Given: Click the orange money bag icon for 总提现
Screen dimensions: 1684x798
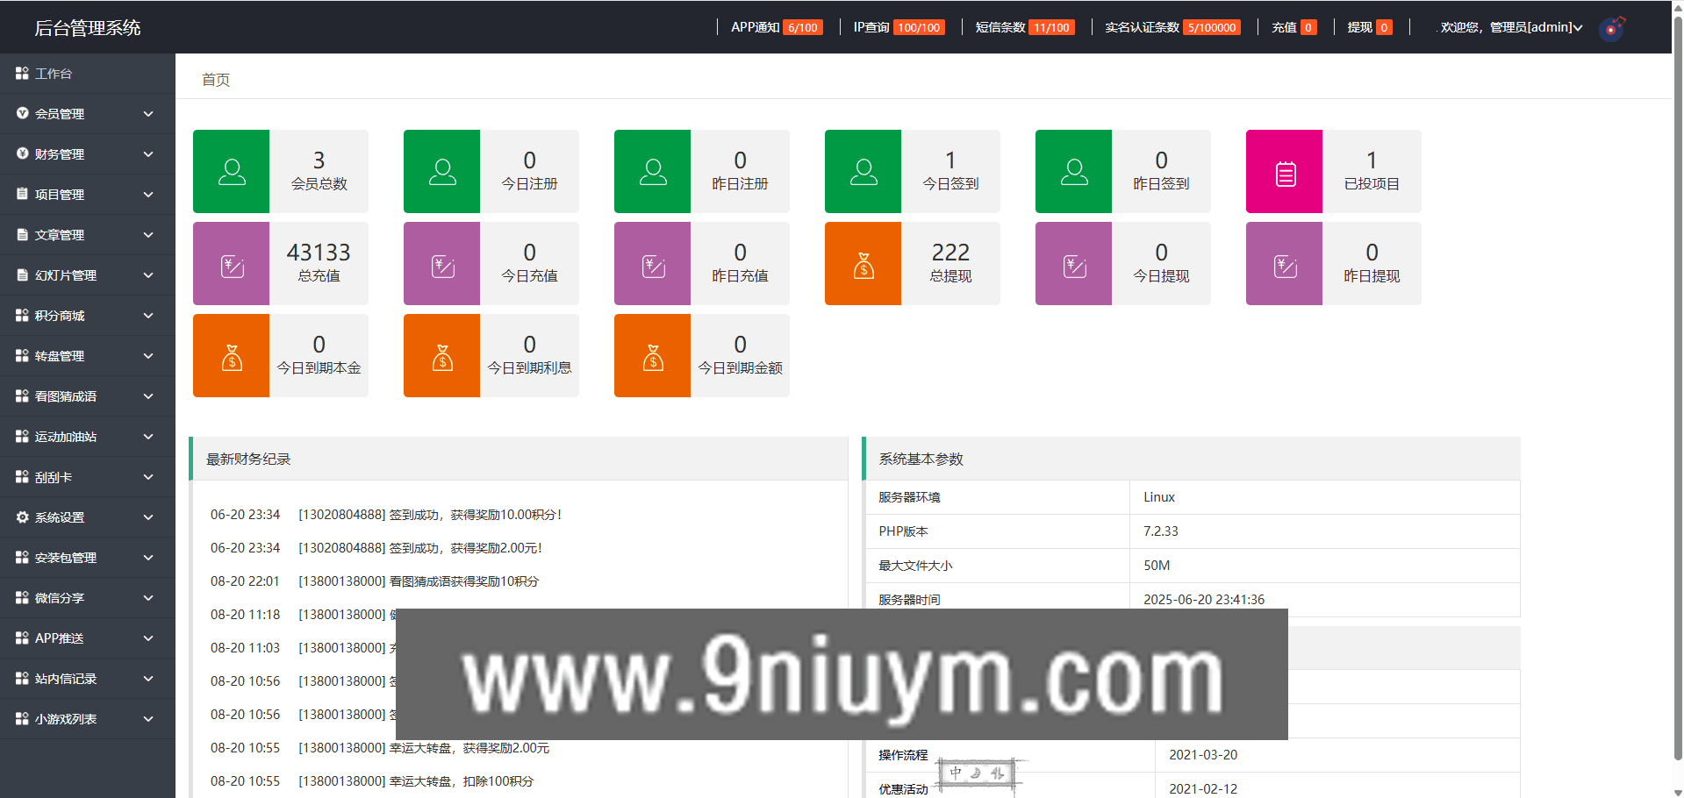Looking at the screenshot, I should tap(863, 264).
